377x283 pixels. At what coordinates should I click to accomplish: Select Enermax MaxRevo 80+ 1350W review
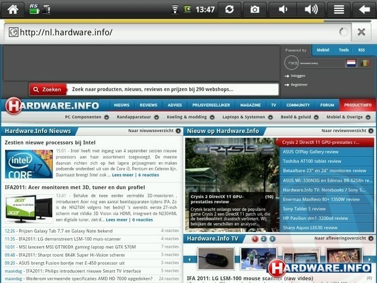327,199
